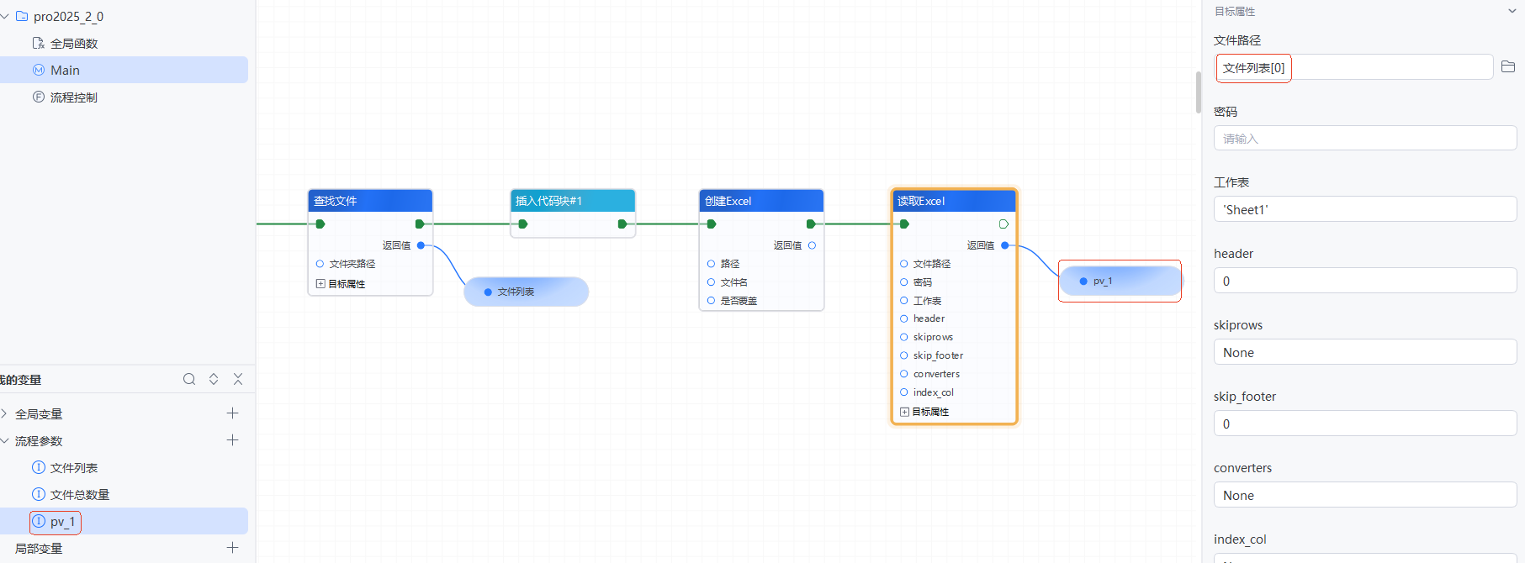Expand 目标属性 on the 查找文件 node
Screen dimensions: 1525x563
click(x=320, y=284)
